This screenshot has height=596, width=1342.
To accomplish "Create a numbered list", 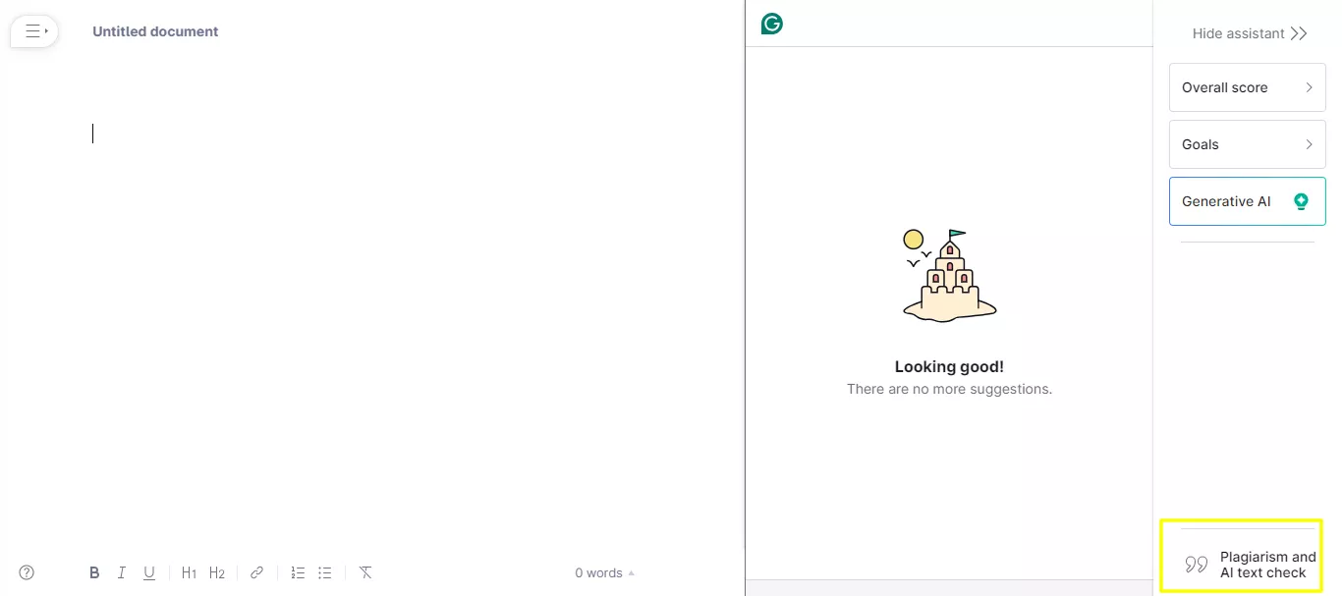I will 297,572.
